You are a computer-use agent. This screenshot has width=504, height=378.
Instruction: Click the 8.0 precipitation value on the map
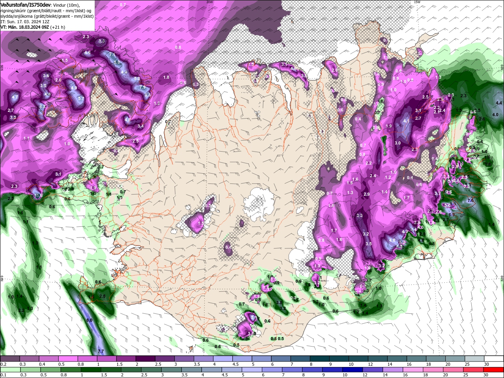click(89, 320)
